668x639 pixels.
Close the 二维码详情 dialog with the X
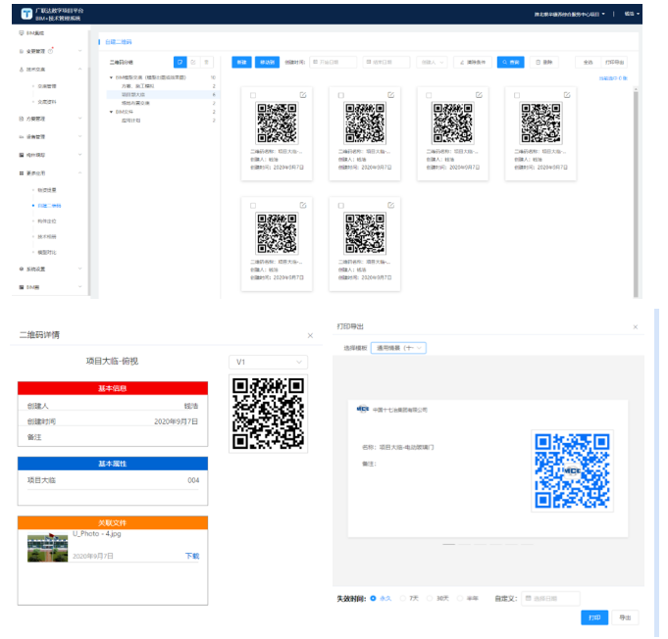pyautogui.click(x=310, y=335)
